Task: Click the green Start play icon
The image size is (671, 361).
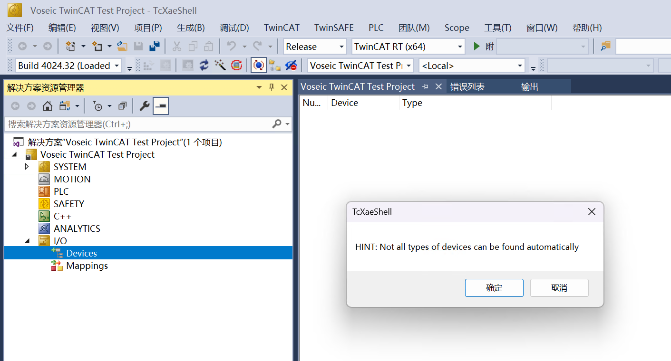Action: pyautogui.click(x=477, y=46)
